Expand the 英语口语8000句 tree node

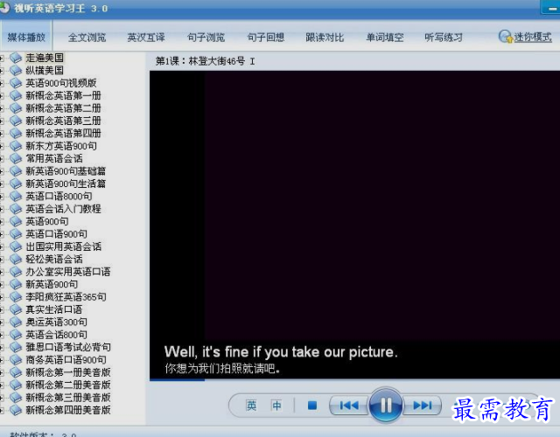(2, 196)
